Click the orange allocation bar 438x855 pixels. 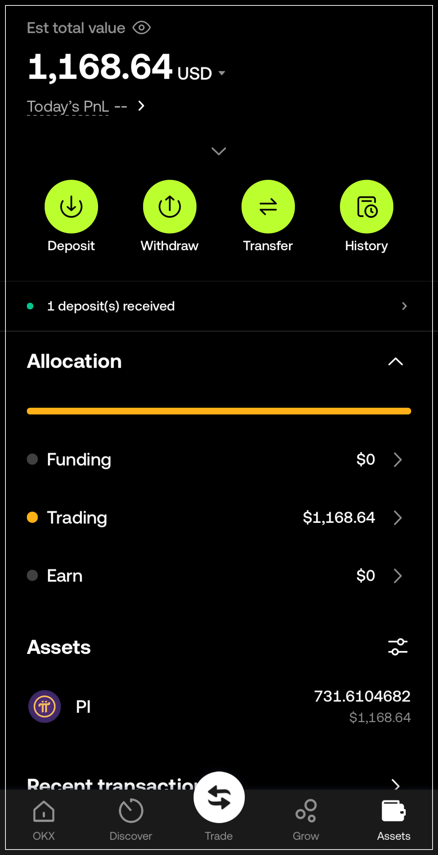tap(219, 411)
